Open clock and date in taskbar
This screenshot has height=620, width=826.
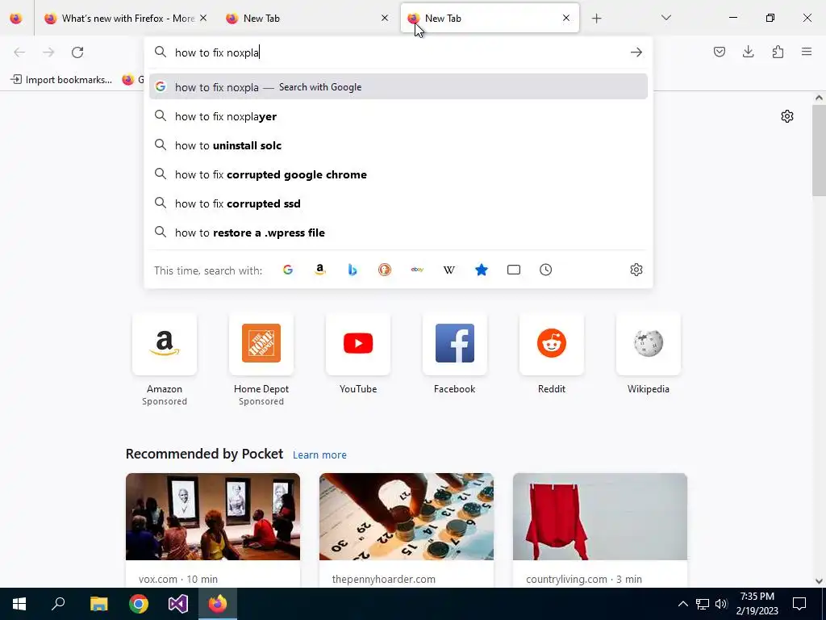(x=757, y=604)
